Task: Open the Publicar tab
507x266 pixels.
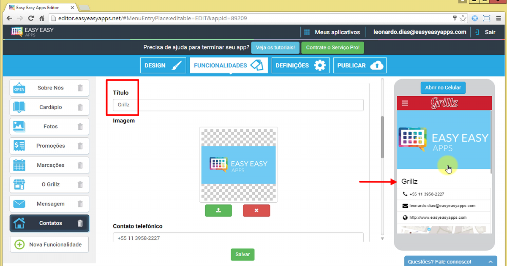Action: tap(360, 65)
